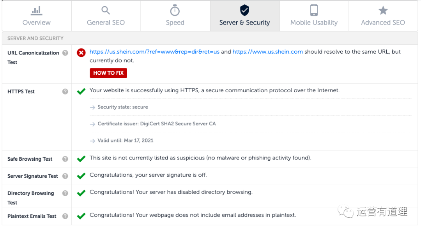421x230 pixels.
Task: Click the Overview bar chart icon
Action: (x=37, y=11)
